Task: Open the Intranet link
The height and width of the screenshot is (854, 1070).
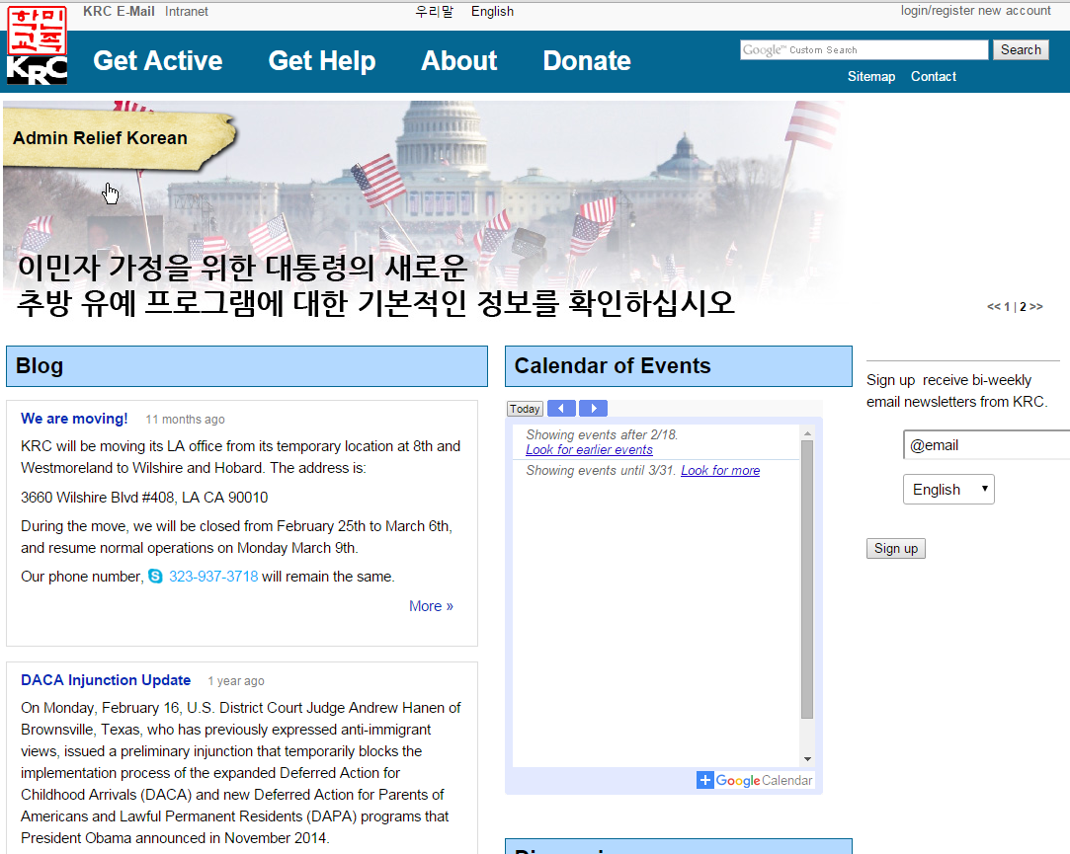Action: (187, 12)
